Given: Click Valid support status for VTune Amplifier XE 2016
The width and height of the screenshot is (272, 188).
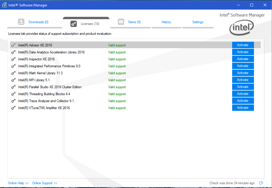Looking at the screenshot, I should click(117, 108).
